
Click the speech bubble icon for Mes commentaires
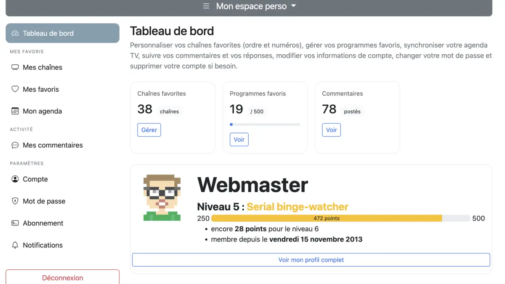tap(15, 145)
